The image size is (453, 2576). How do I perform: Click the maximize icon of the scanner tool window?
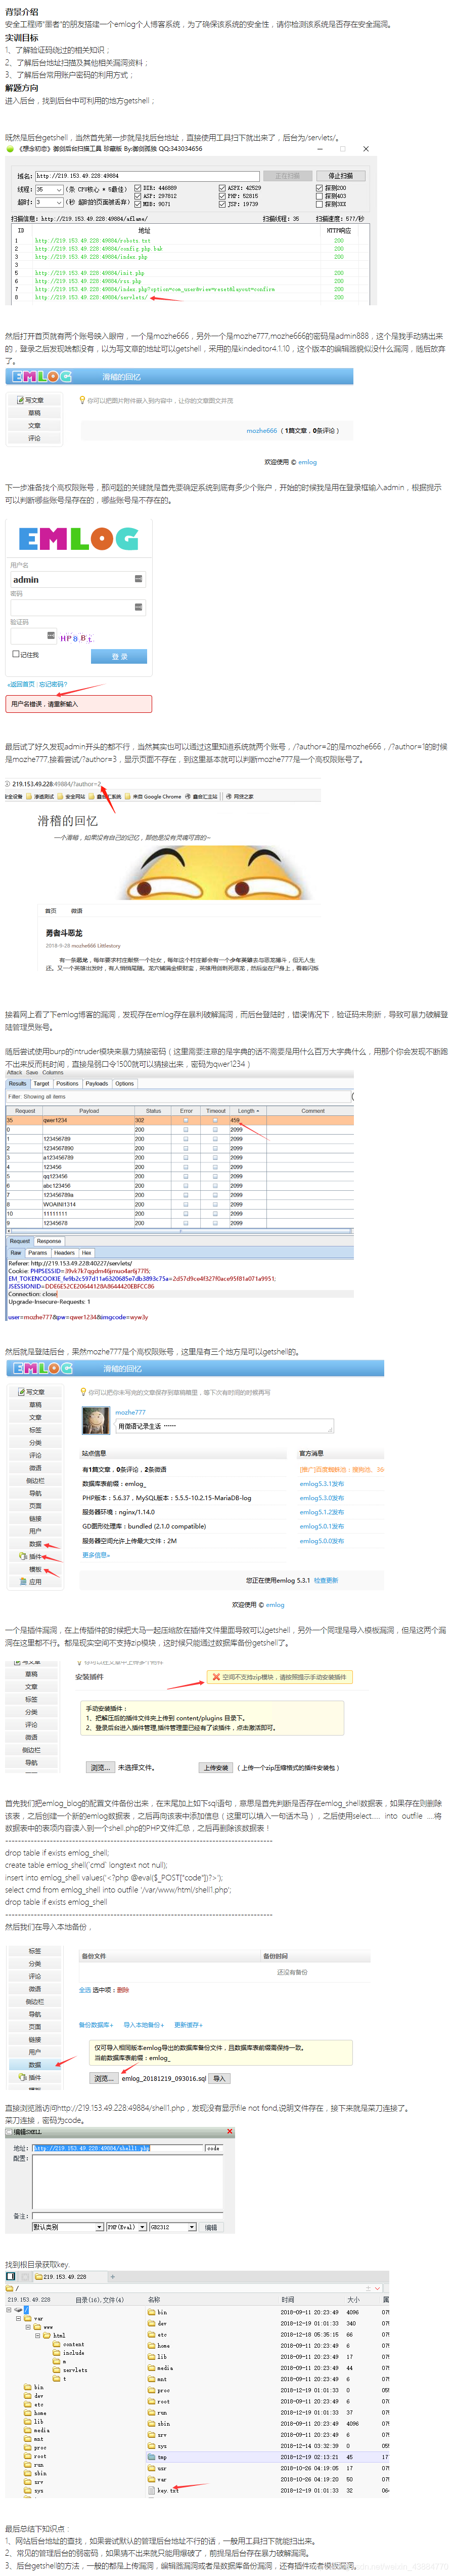[x=343, y=148]
